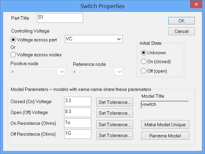Choose Unknown initial state

(144, 53)
